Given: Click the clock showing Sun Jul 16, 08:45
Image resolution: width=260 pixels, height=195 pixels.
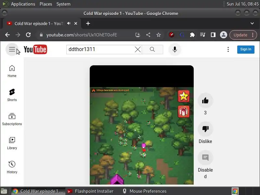Looking at the screenshot, I should point(242,4).
